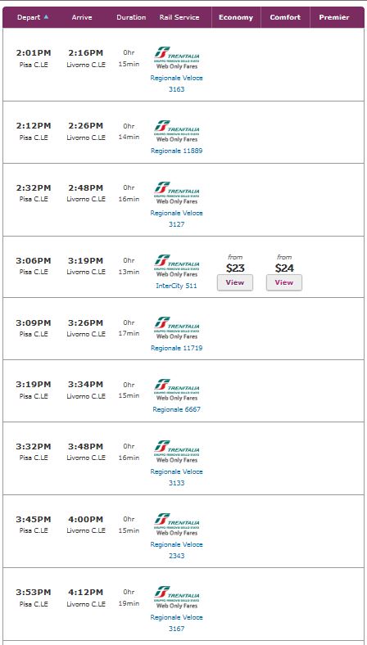Click the Trenitalia logo for Regionale 6667
Screen dimensions: 367x645
tap(177, 390)
